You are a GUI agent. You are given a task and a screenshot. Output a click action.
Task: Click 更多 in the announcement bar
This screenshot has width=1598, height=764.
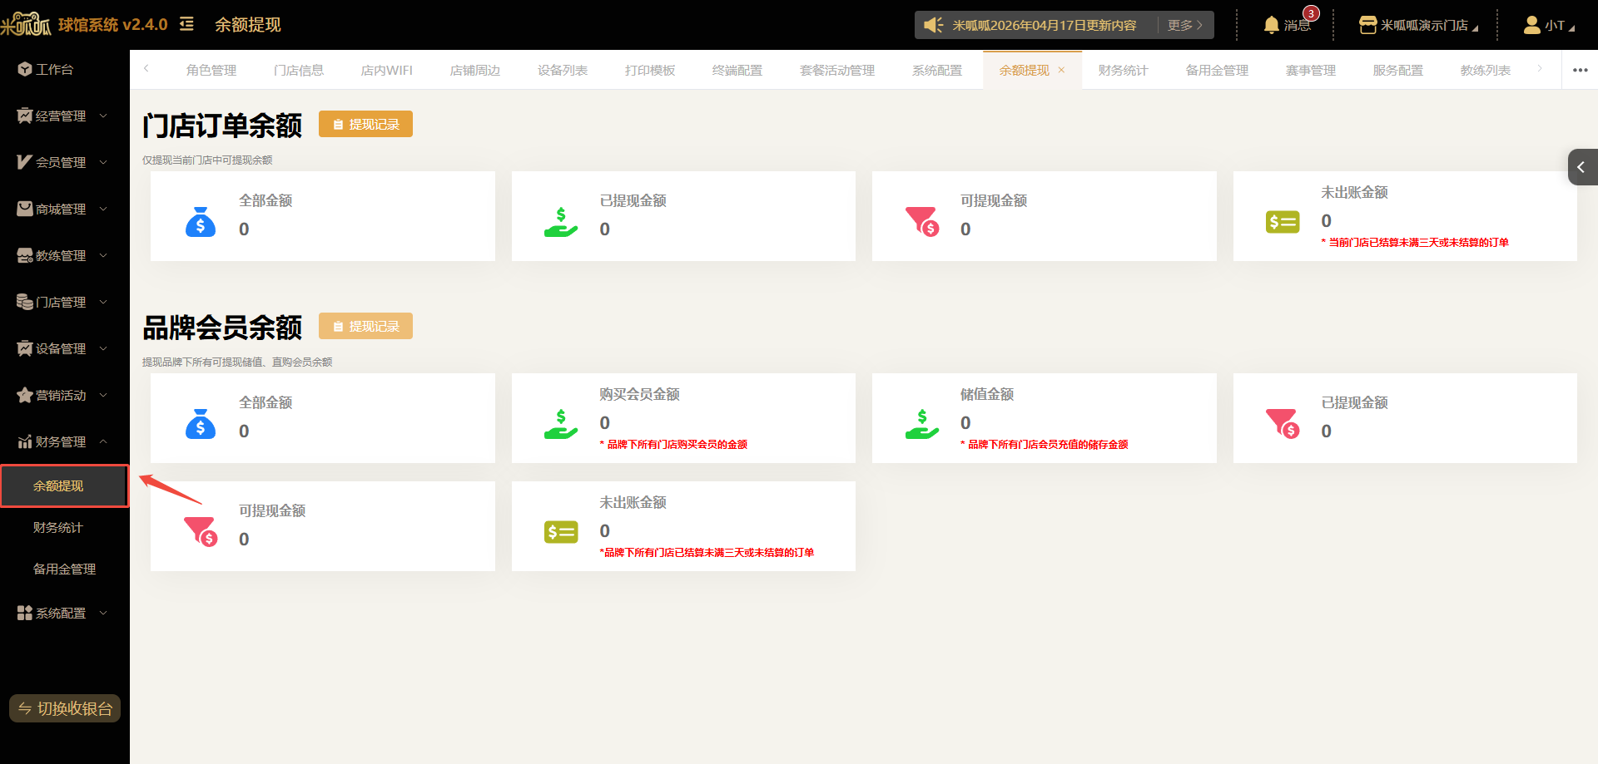point(1184,25)
